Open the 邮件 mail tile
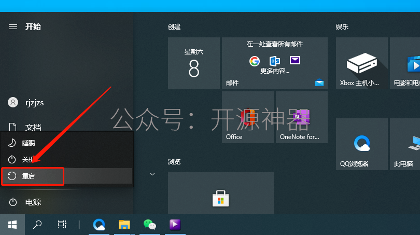Image resolution: width=420 pixels, height=235 pixels. (274, 63)
